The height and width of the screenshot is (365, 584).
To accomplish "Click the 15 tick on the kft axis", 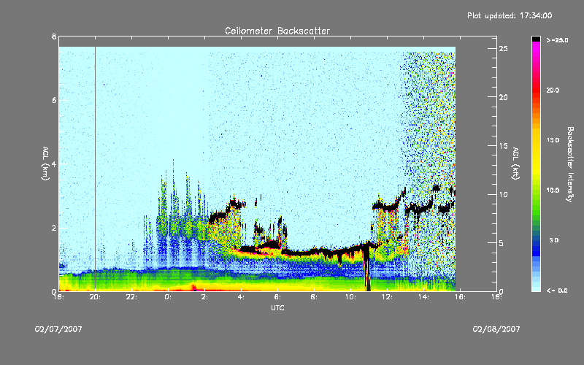I will 504,146.
